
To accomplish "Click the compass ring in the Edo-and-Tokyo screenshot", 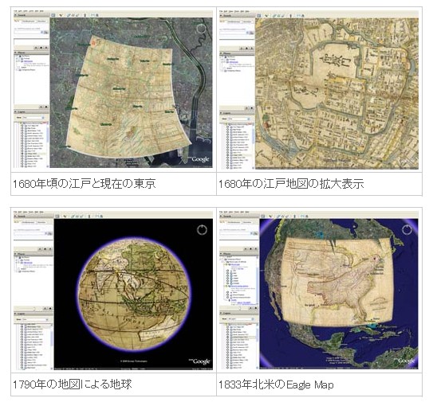I will 201,29.
